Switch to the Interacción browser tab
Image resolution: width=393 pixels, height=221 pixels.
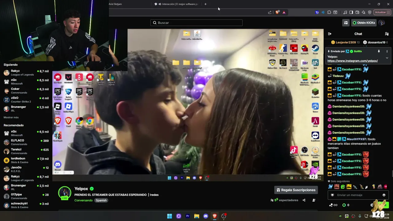[x=177, y=4]
